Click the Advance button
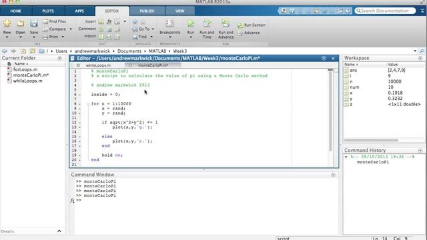Image resolution: width=427 pixels, height=240 pixels. tap(249, 33)
